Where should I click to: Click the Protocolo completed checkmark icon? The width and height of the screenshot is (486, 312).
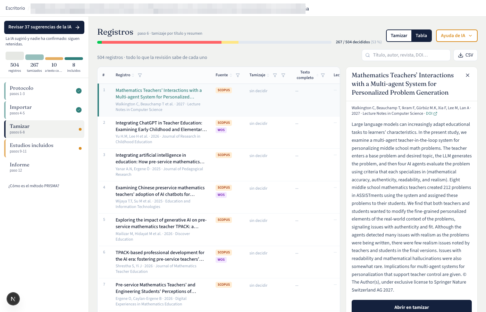[79, 91]
